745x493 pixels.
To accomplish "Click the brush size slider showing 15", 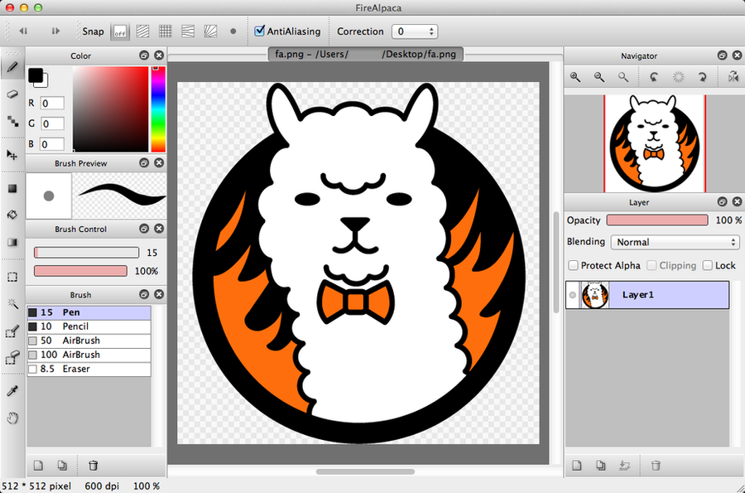I will (86, 253).
